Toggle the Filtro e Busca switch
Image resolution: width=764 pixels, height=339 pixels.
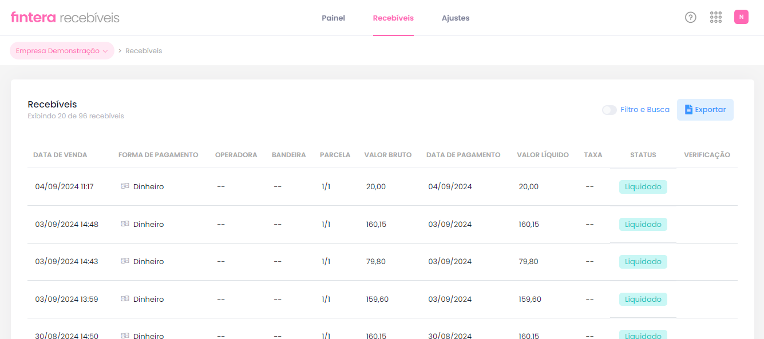tap(609, 110)
